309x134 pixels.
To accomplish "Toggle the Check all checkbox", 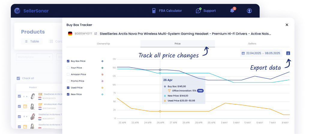I will (x=18, y=78).
